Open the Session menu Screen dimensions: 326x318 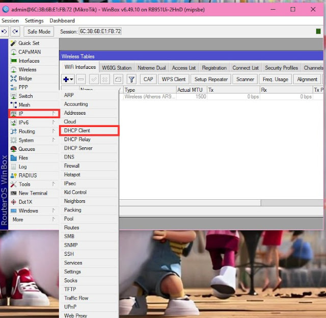pos(10,20)
